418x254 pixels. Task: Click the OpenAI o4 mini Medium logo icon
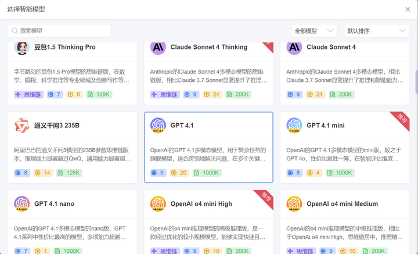point(294,204)
